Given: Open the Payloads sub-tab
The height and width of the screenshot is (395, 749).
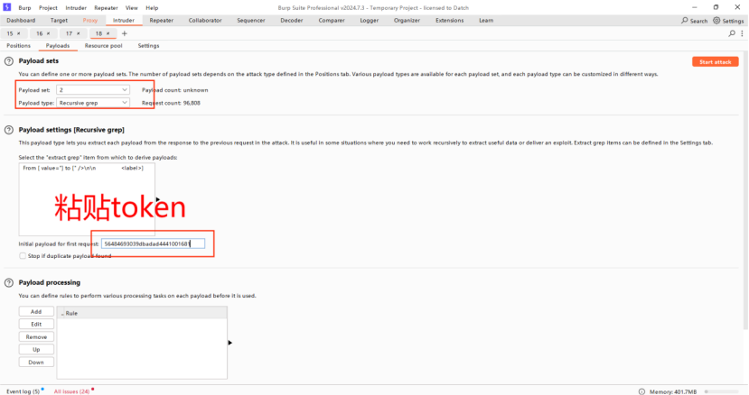Looking at the screenshot, I should pyautogui.click(x=58, y=46).
